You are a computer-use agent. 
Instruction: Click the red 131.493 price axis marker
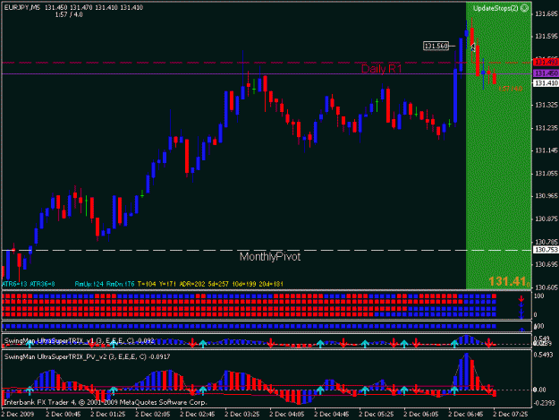click(x=546, y=62)
